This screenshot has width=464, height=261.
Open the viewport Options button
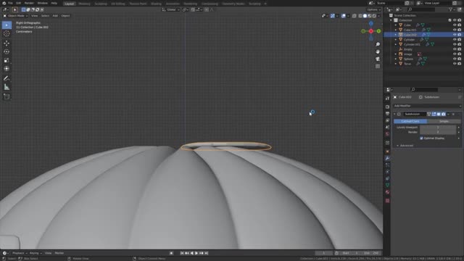(374, 9)
